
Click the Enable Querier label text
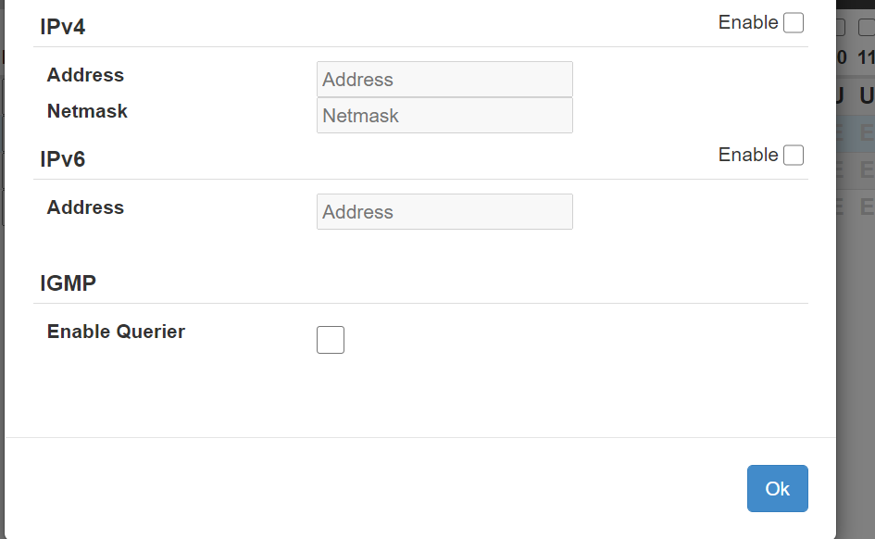[116, 332]
